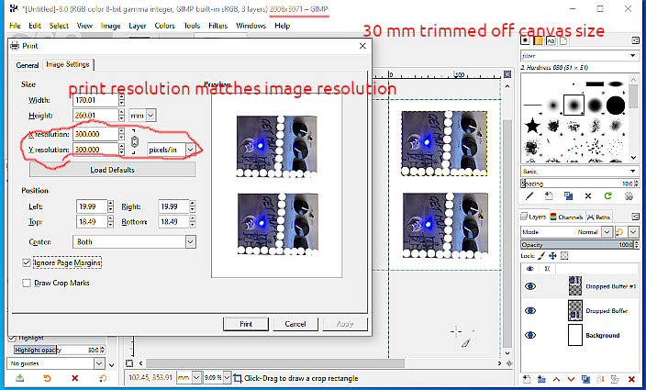The image size is (646, 390).
Task: Open the Brushes tab in the top dock
Action: 525,40
